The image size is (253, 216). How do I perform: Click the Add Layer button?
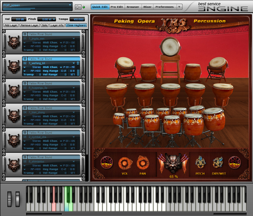click(x=11, y=25)
